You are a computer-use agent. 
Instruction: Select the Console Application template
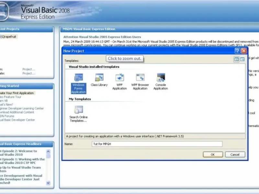pyautogui.click(x=161, y=82)
